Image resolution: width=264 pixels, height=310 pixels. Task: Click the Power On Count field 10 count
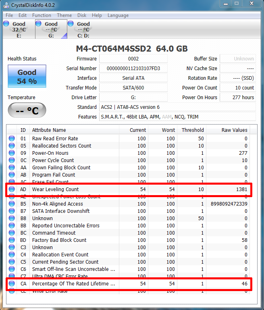point(238,88)
